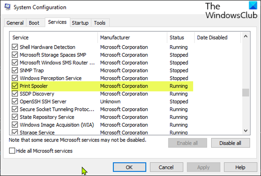The height and width of the screenshot is (176, 261).
Task: Uncheck the SSDP Discovery checkbox
Action: click(15, 94)
